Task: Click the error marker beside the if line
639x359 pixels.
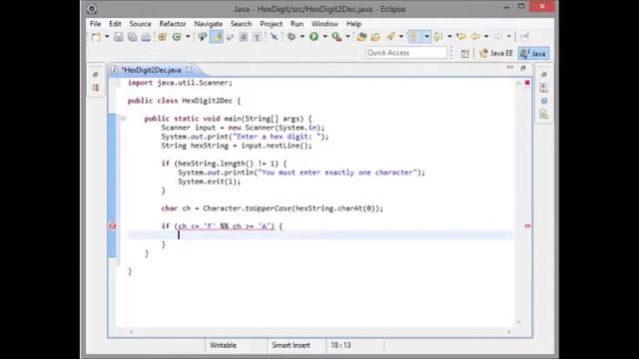Action: coord(113,226)
